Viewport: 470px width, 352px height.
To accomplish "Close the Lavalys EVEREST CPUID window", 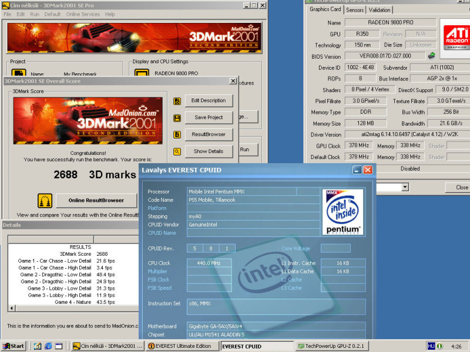I will pyautogui.click(x=368, y=170).
